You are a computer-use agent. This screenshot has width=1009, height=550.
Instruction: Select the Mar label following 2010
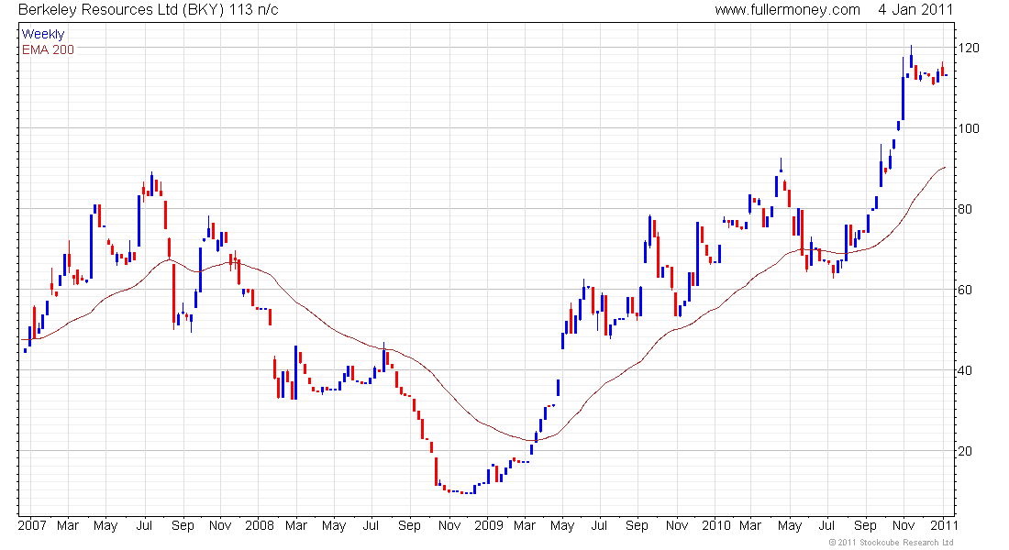pyautogui.click(x=750, y=525)
